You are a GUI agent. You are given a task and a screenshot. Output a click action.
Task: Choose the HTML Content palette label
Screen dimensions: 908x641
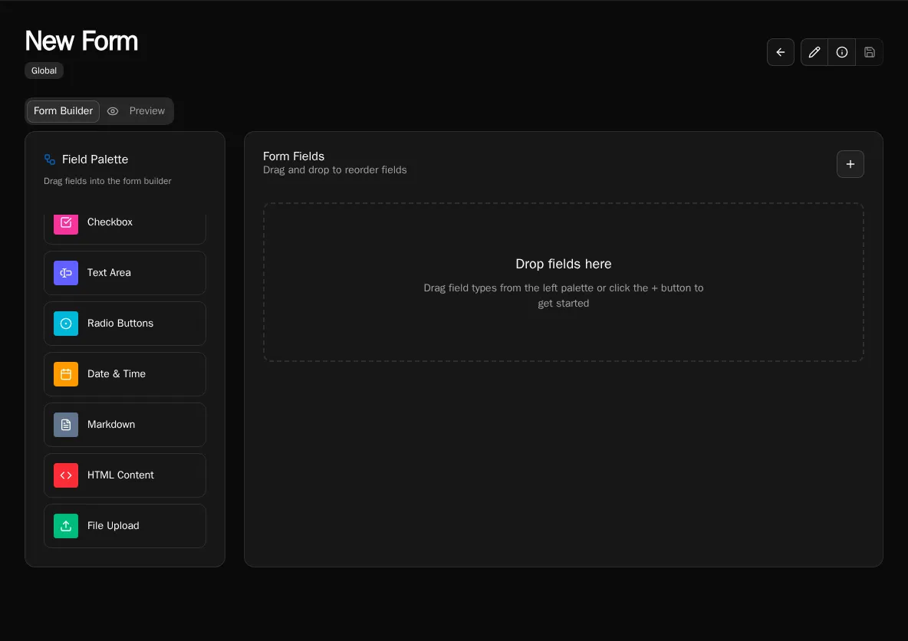(x=120, y=475)
